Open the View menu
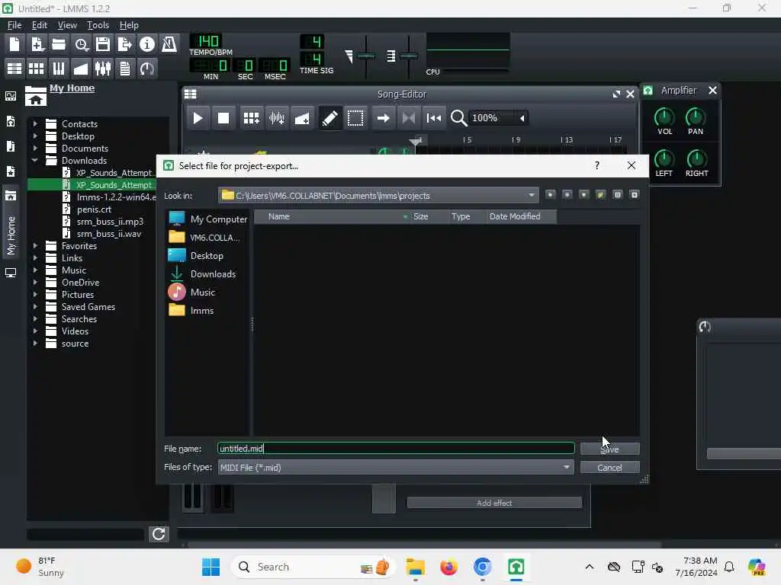 [x=67, y=25]
